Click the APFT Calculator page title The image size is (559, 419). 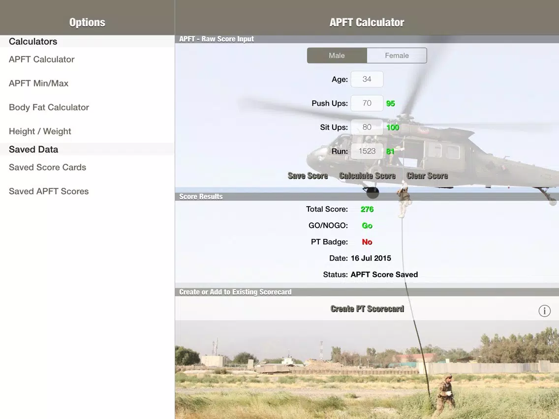click(367, 23)
